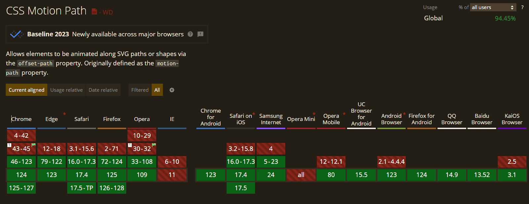This screenshot has height=204, width=529.
Task: Select Edge 12-18 version cell
Action: [52, 149]
